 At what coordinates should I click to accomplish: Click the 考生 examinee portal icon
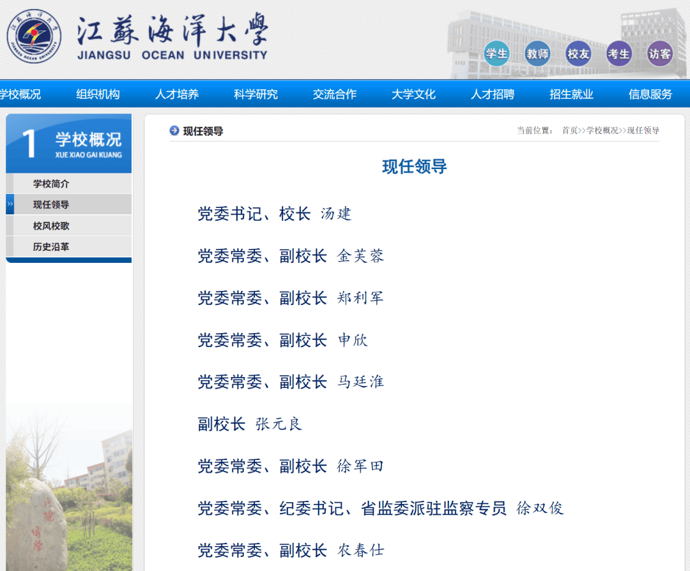coord(618,54)
